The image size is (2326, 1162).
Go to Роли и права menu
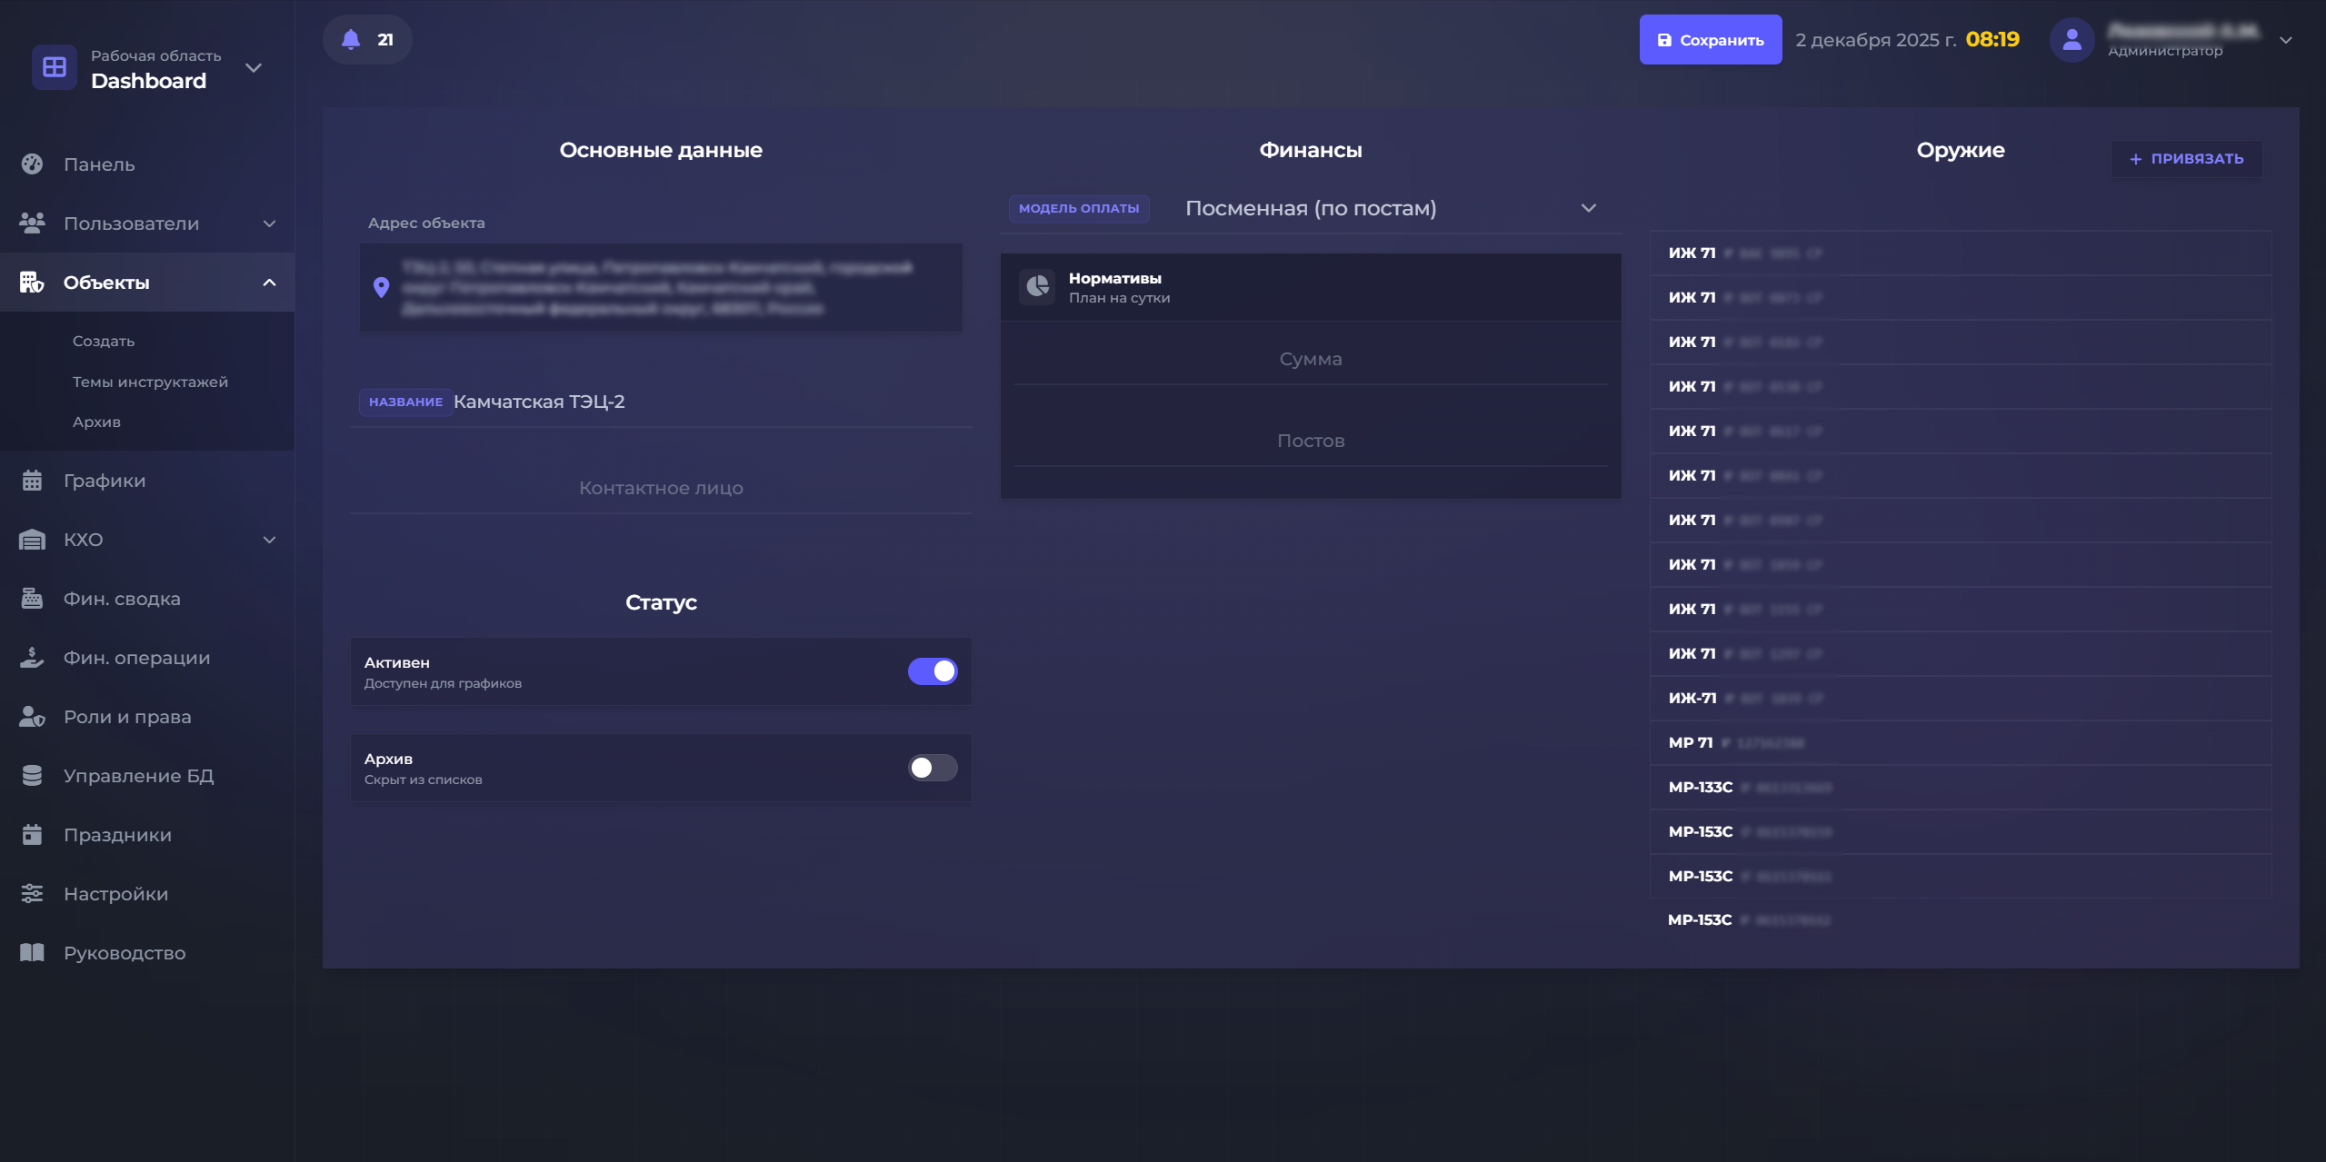(x=127, y=717)
